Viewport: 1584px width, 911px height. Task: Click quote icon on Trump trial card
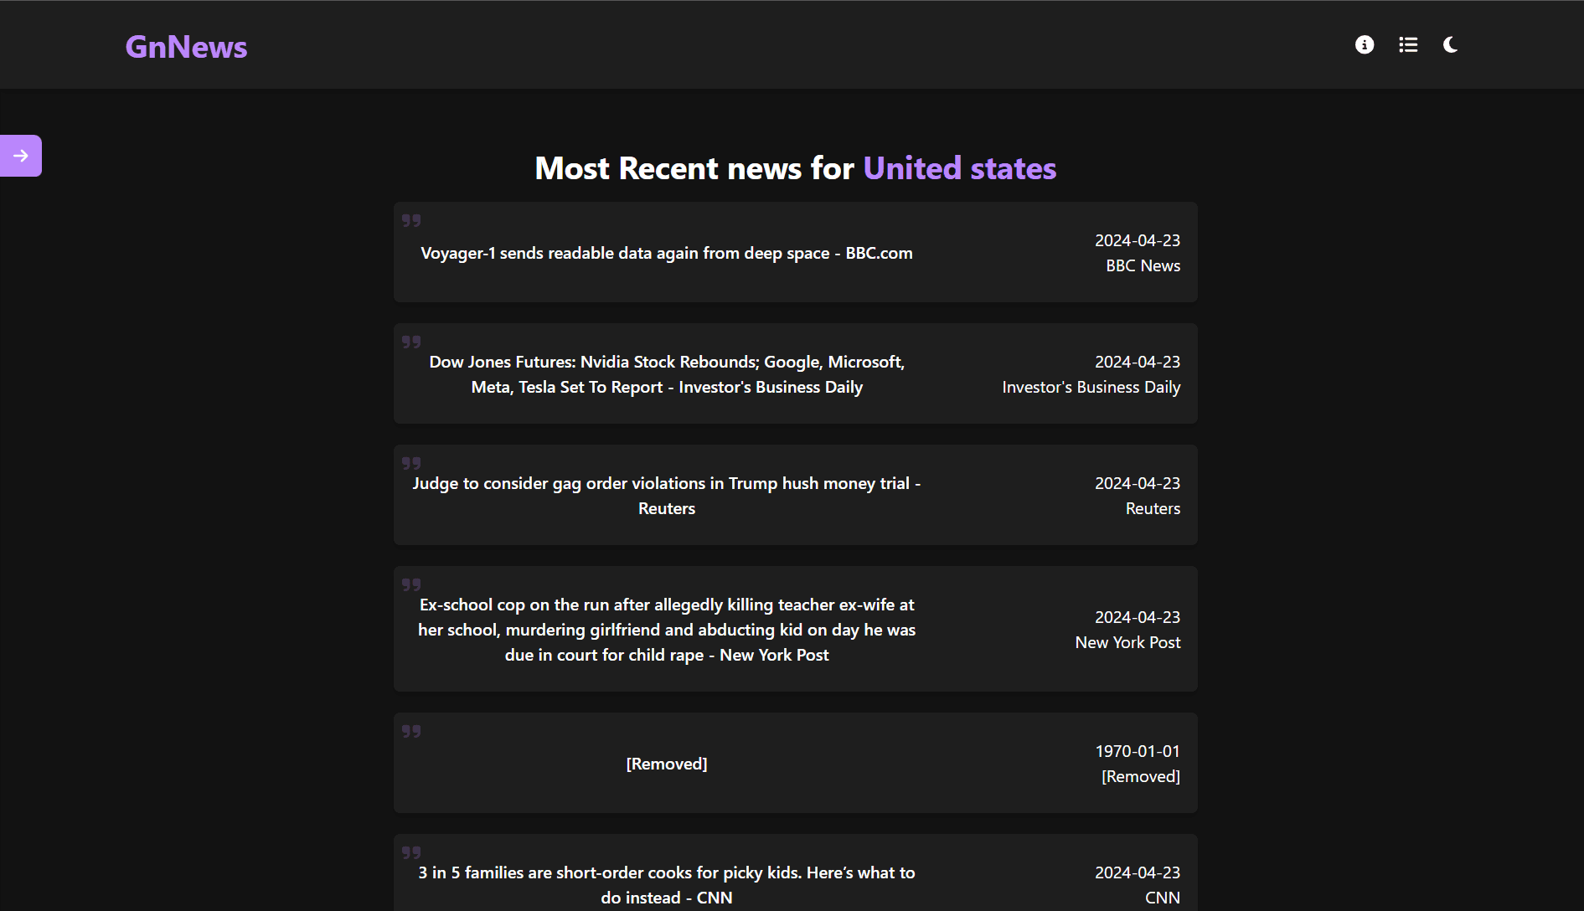coord(411,463)
